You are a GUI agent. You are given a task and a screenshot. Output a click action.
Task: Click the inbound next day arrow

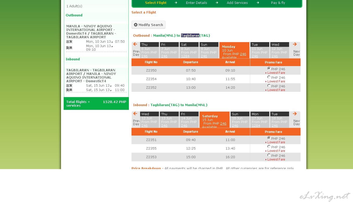point(295,114)
